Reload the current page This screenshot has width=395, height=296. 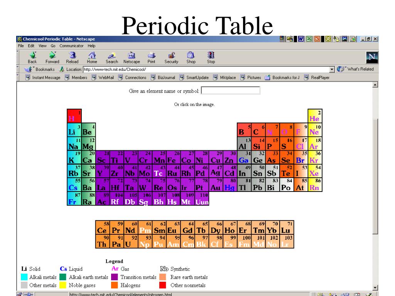coord(72,58)
